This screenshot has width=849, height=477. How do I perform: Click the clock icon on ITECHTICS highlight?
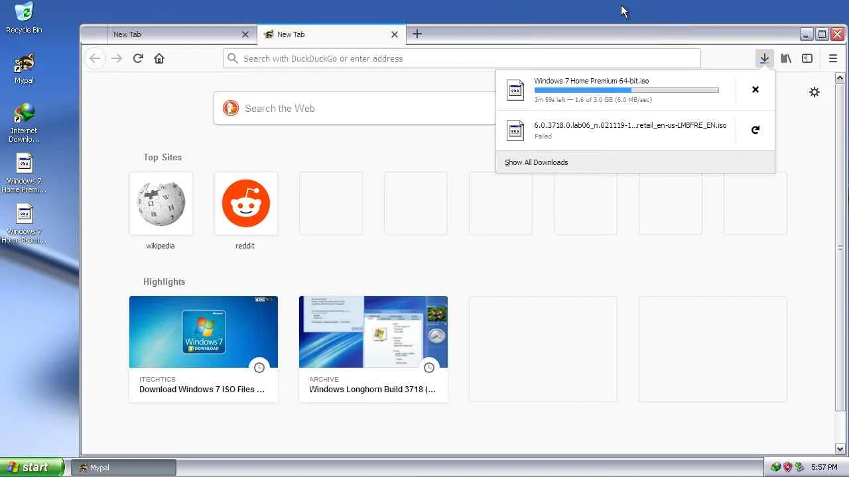259,367
